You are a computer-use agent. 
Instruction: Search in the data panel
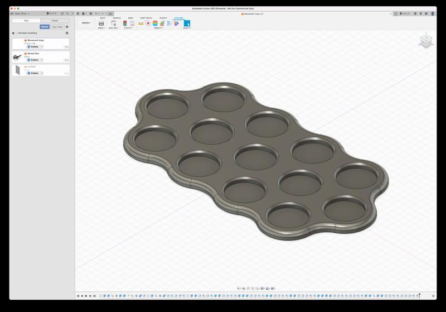tap(67, 13)
